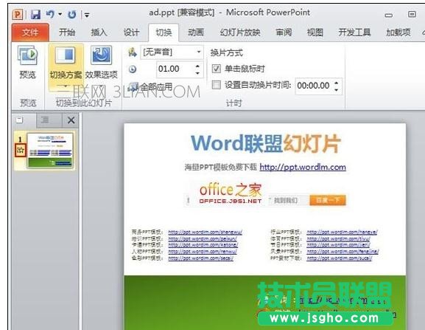Open the undo history dropdown arrow
This screenshot has height=330, width=425.
(x=60, y=14)
